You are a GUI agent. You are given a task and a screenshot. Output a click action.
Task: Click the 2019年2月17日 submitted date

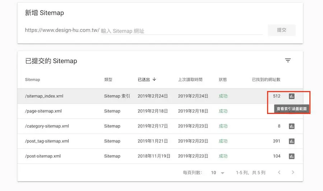tap(153, 126)
